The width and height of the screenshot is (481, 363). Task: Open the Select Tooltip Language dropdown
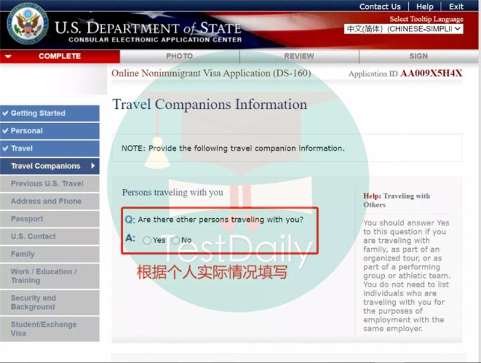click(x=403, y=29)
